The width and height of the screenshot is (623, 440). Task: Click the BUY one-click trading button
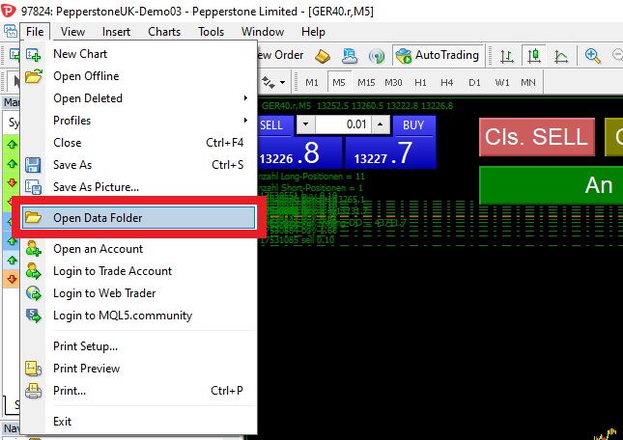414,125
